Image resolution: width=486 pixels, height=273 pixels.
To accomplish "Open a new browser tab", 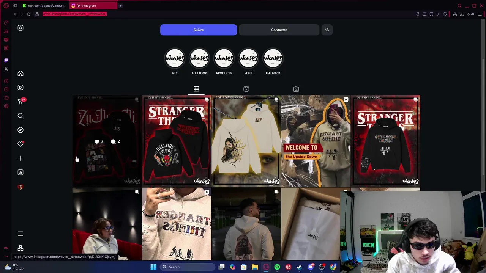I will pyautogui.click(x=120, y=6).
